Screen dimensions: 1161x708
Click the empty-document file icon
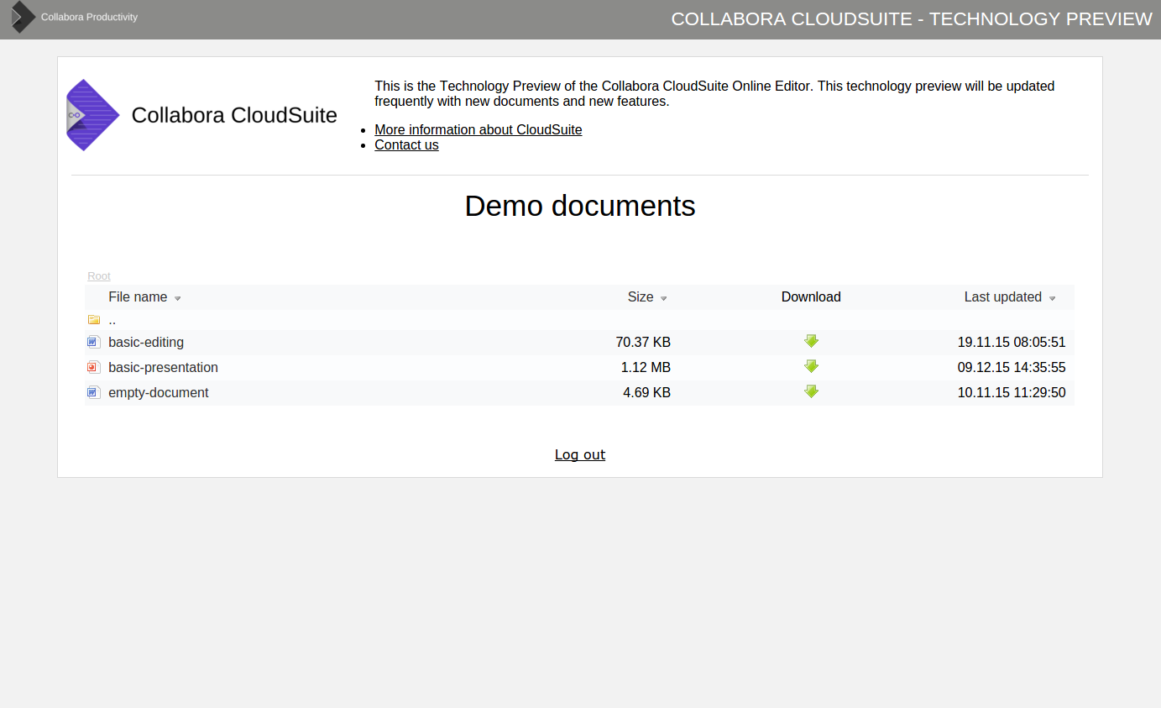[94, 392]
